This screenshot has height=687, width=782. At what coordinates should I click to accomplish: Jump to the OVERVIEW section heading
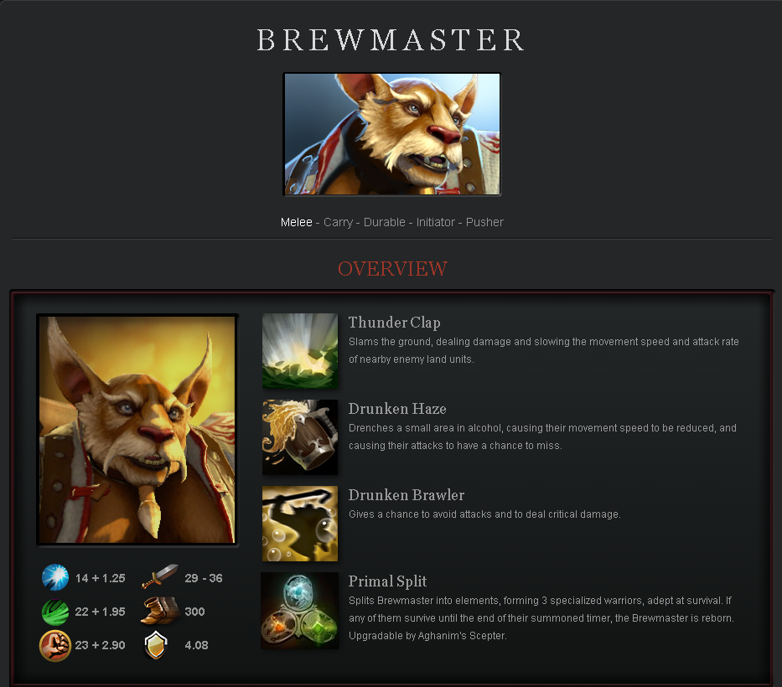coord(392,269)
